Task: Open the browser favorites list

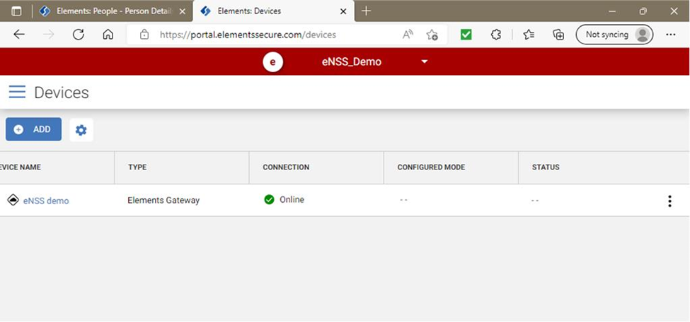Action: click(x=528, y=35)
